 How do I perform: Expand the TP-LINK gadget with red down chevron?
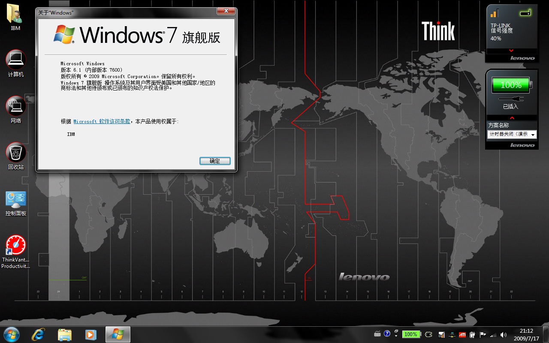(511, 51)
